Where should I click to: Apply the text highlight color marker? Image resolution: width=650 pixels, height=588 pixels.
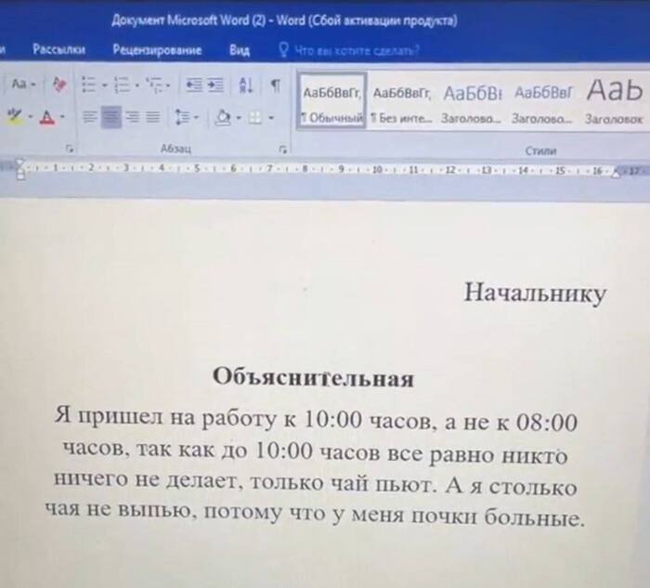pyautogui.click(x=16, y=116)
